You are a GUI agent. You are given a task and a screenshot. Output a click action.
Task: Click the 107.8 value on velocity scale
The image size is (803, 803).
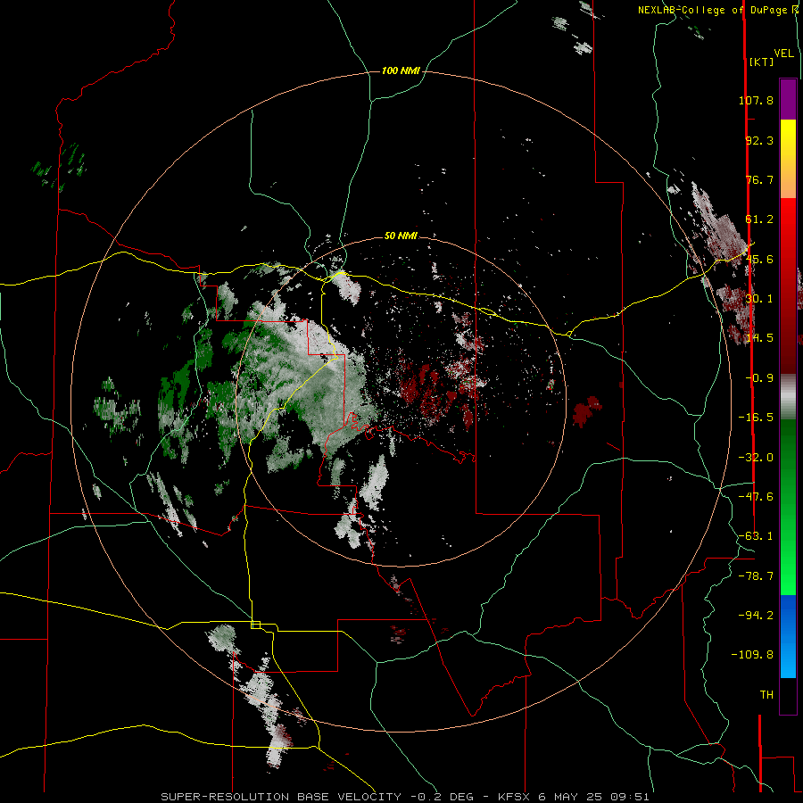(x=756, y=100)
